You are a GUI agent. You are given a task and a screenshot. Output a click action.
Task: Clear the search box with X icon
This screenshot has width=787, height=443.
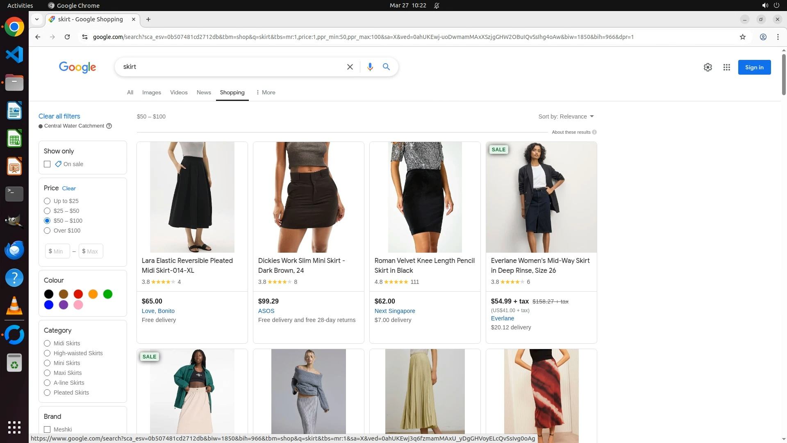pos(350,67)
